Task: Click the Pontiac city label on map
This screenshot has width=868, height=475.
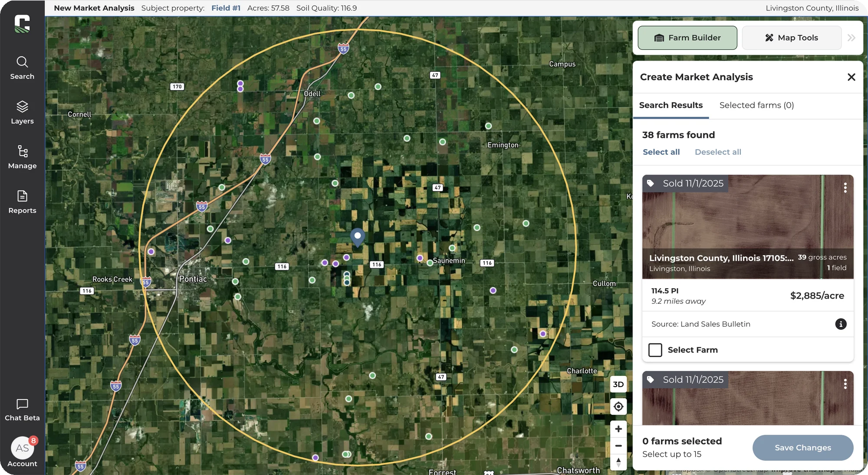Action: (193, 279)
